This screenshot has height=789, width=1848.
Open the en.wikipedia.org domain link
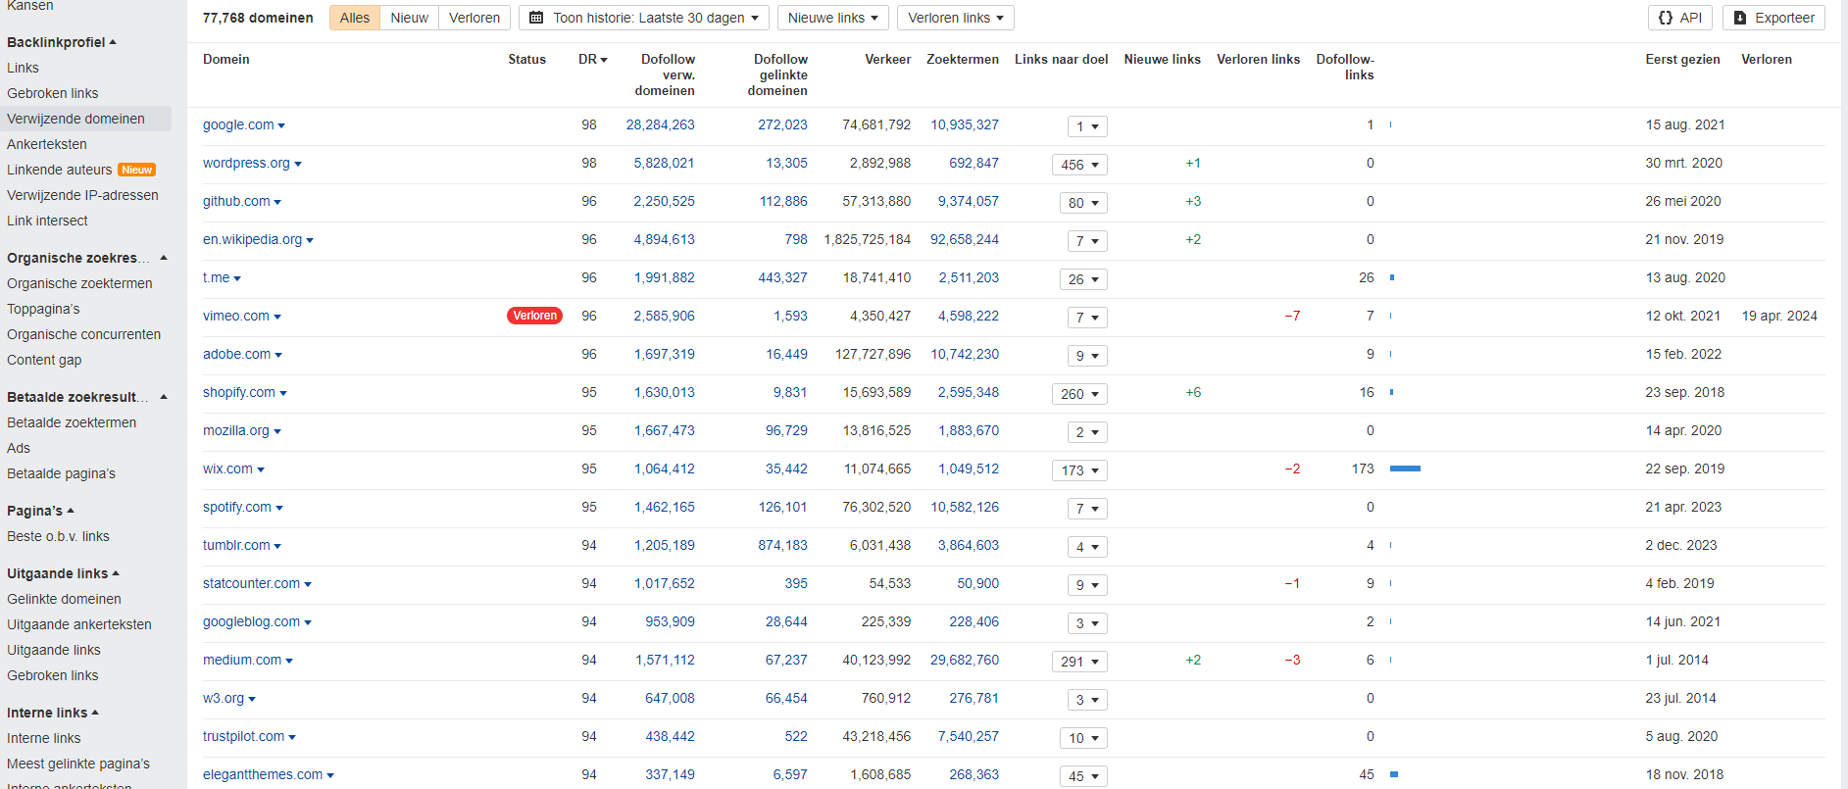pos(252,239)
